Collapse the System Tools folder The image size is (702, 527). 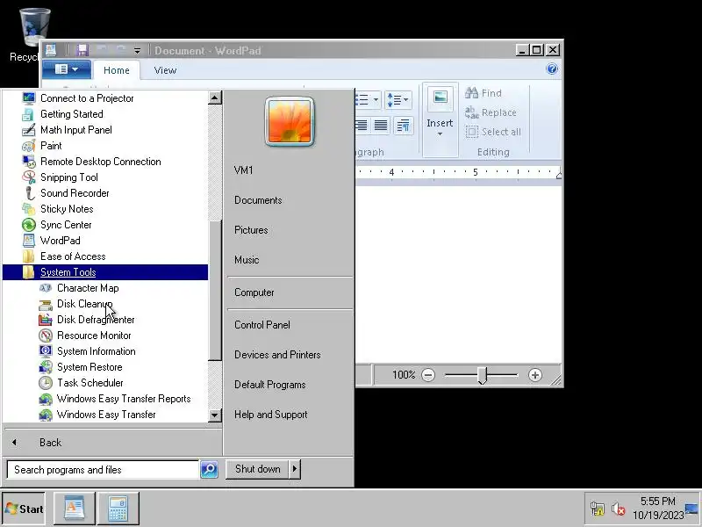[x=105, y=272]
